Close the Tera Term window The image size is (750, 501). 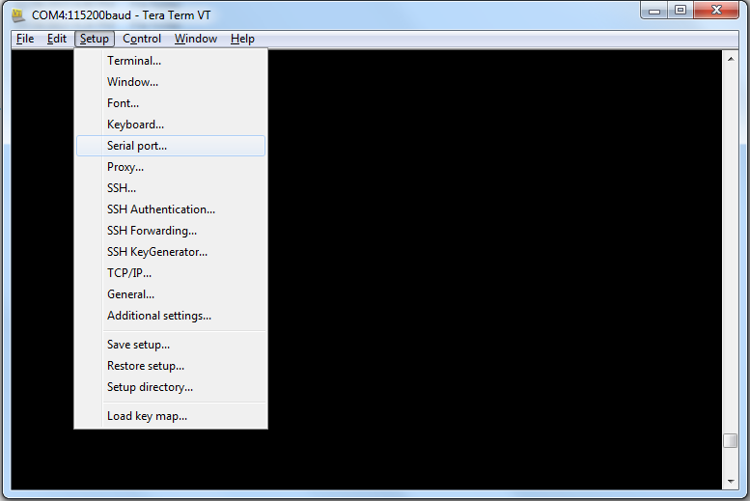[716, 11]
